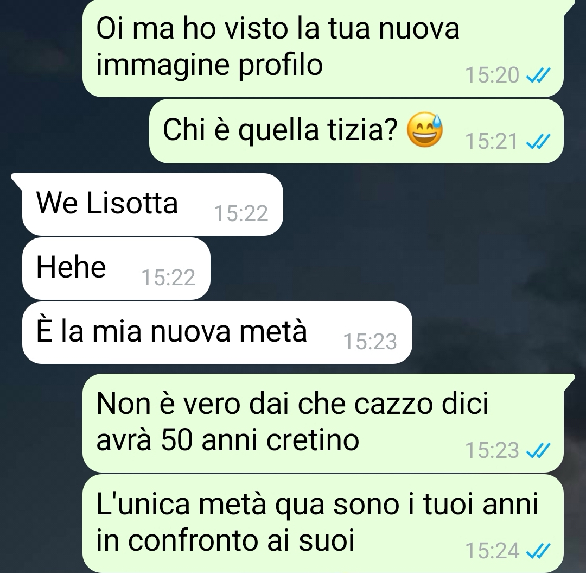Click the 15:21 timestamp next to the emoji

[492, 141]
